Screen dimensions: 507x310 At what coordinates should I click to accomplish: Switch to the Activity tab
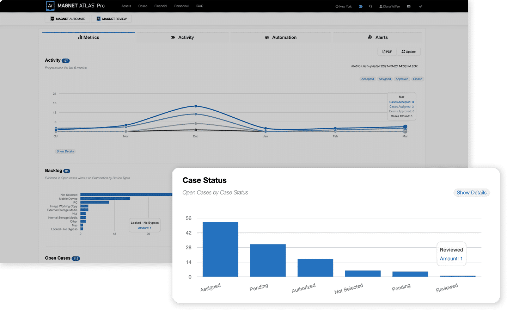coord(183,37)
